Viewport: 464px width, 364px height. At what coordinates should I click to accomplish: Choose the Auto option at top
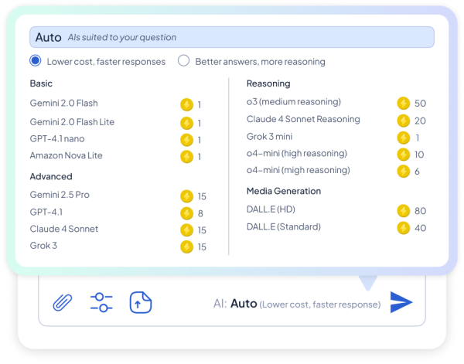(x=232, y=37)
